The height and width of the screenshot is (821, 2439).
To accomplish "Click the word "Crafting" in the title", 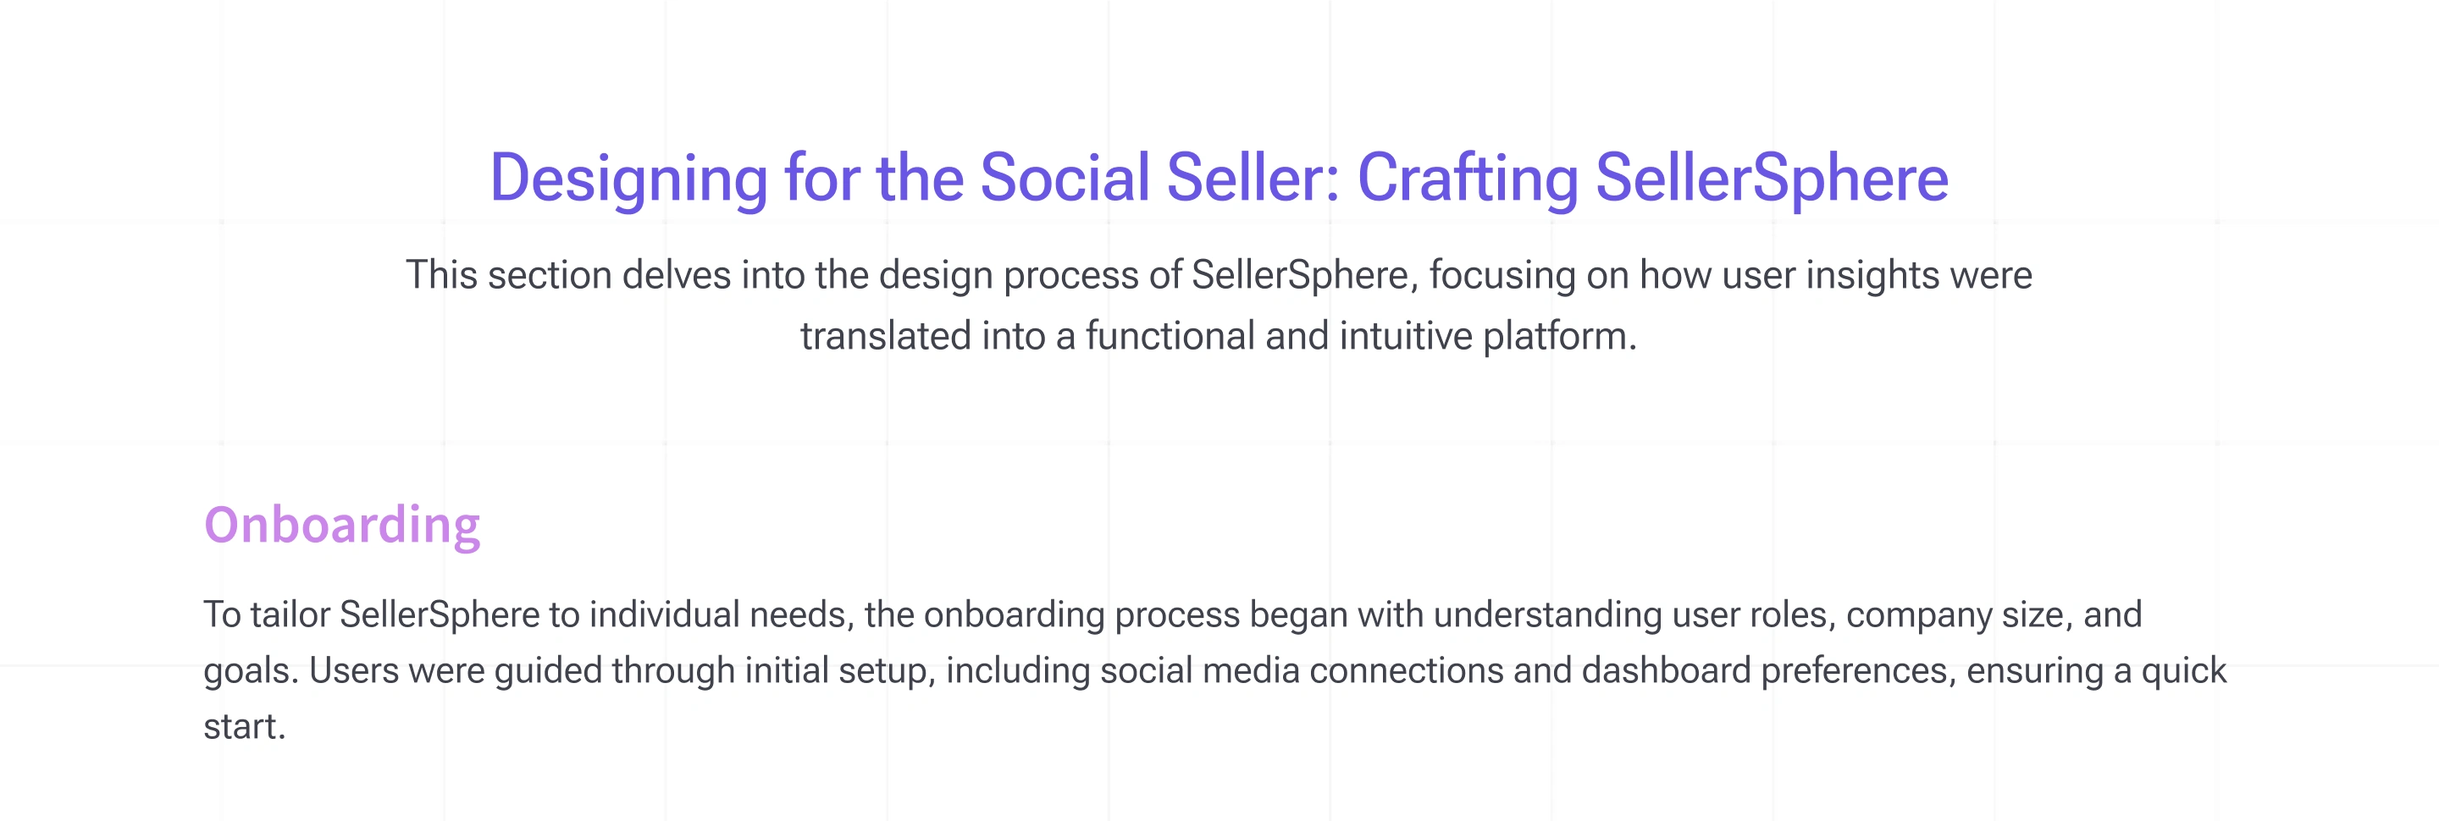I will pyautogui.click(x=1468, y=178).
